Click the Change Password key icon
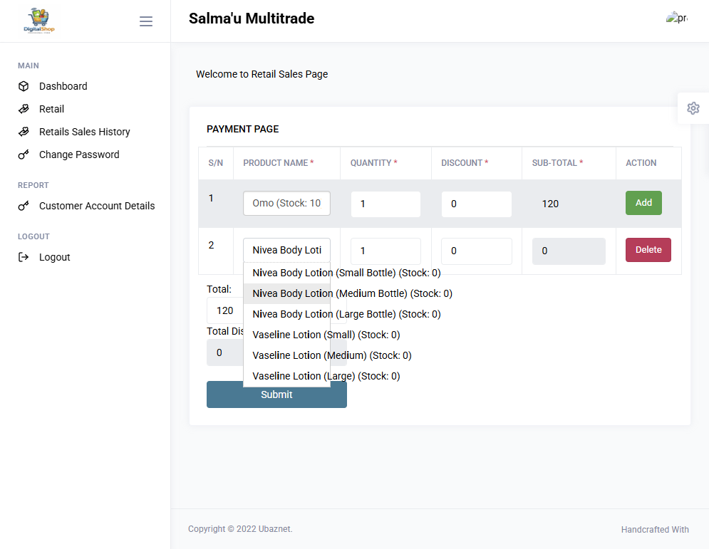709x549 pixels. 24,155
